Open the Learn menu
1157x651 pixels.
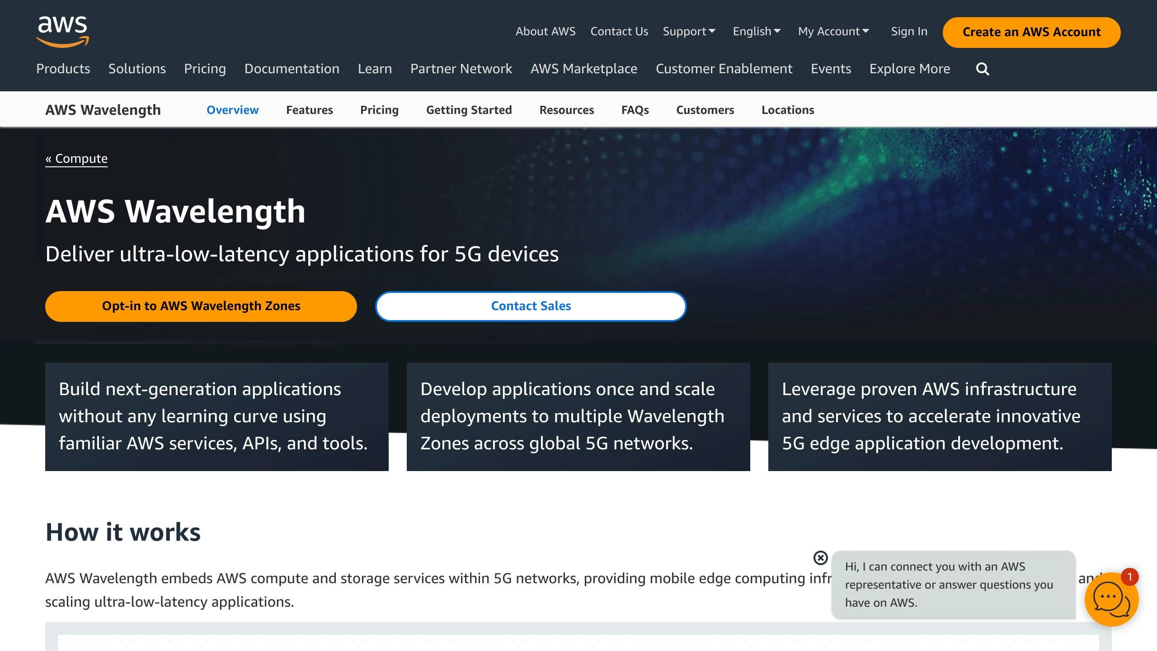[375, 69]
